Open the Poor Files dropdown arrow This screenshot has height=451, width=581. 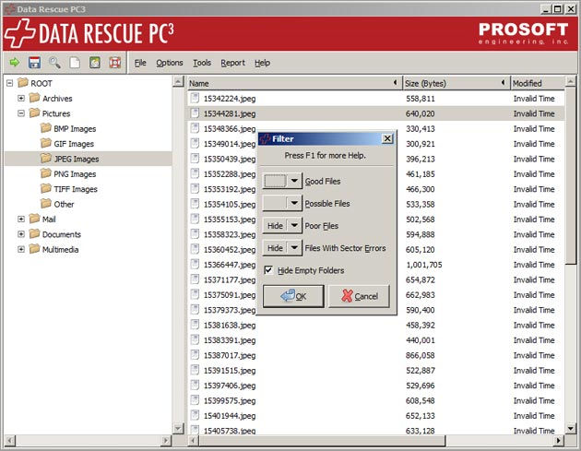tap(294, 226)
